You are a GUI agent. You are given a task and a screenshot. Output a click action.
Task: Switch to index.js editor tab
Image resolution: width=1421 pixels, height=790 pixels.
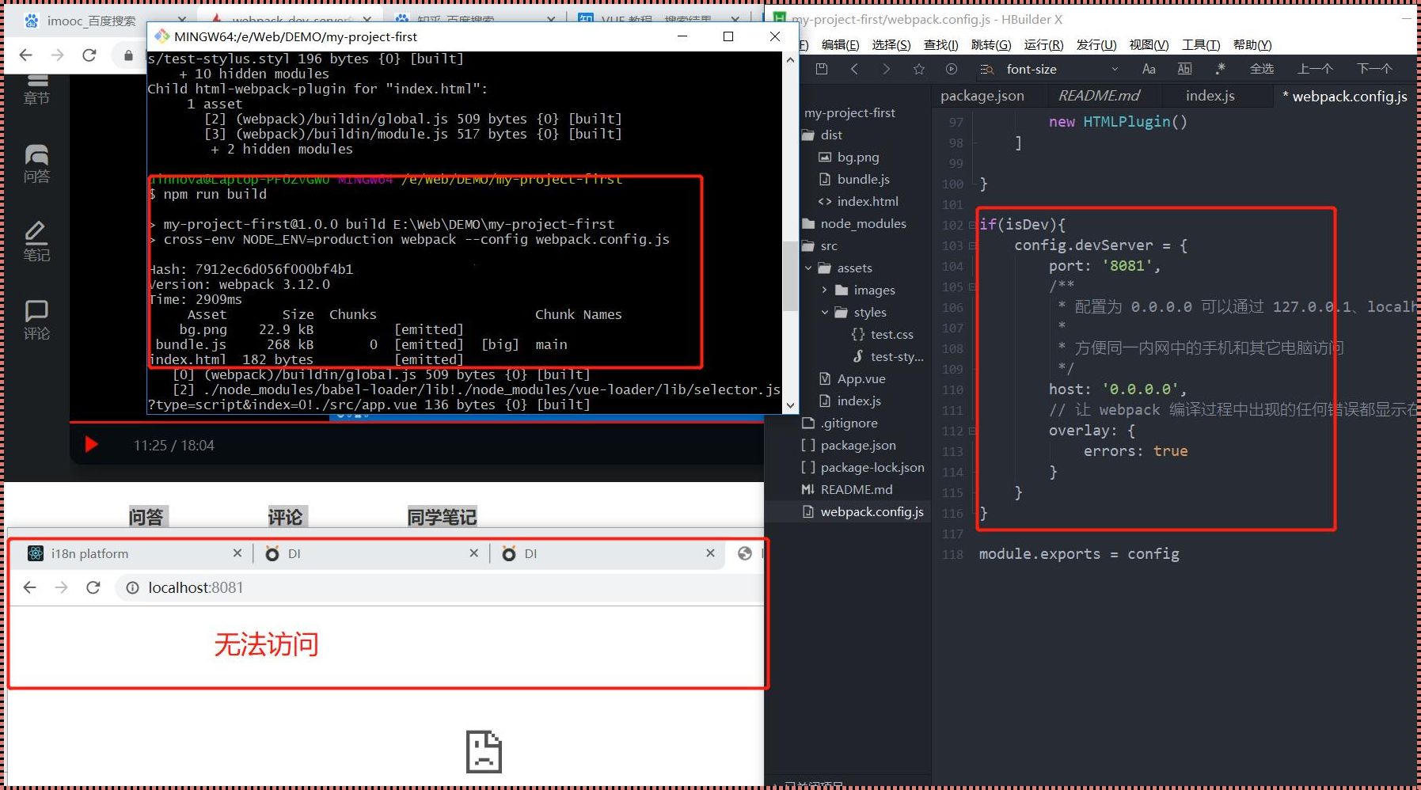pos(1210,96)
